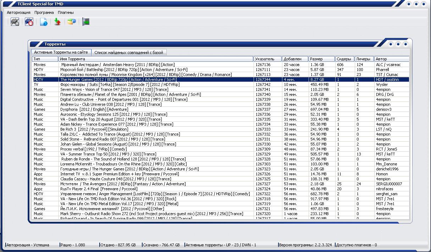Select Ruben de Ronde - Sound of Holland 128
The image size is (431, 252).
tap(220, 159)
